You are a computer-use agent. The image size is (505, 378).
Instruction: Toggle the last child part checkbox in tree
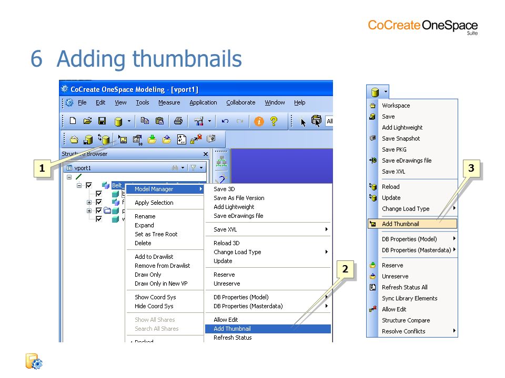point(99,219)
